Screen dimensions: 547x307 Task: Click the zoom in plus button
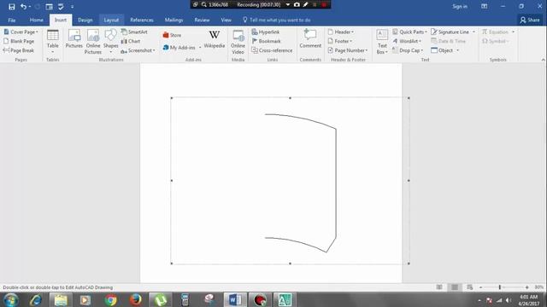pyautogui.click(x=526, y=287)
